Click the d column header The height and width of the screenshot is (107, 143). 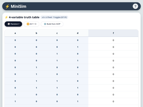click(x=78, y=33)
